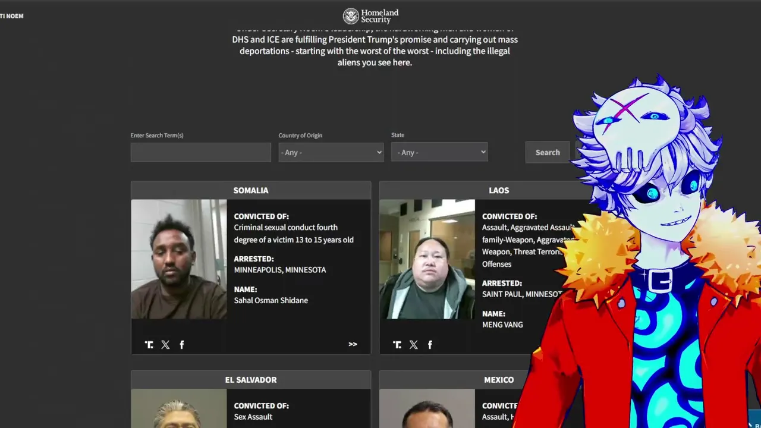
Task: Click the Search button
Action: 548,152
